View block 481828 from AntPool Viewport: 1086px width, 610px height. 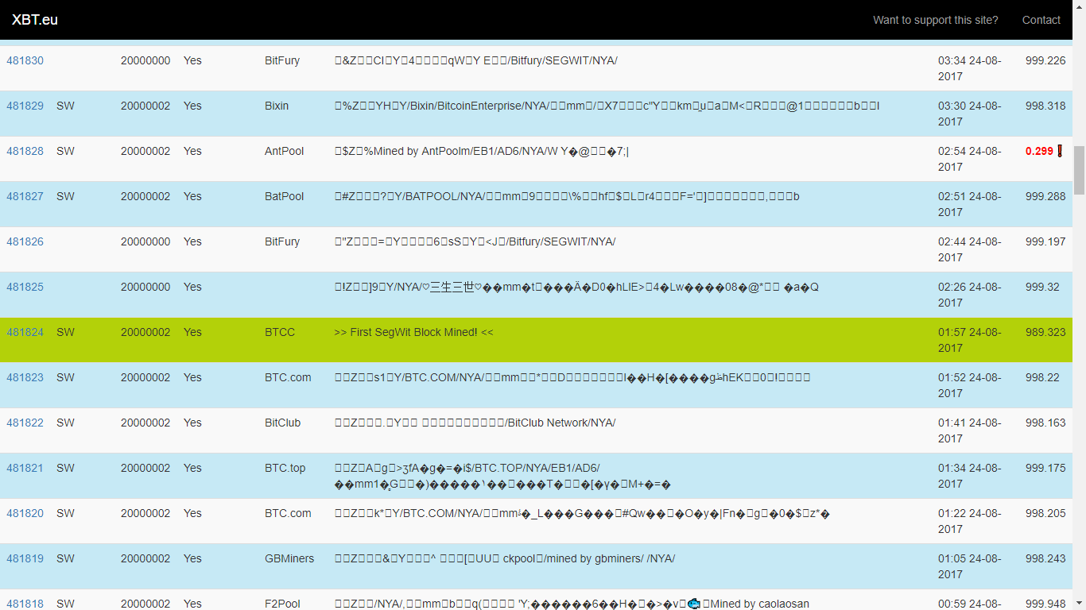25,151
